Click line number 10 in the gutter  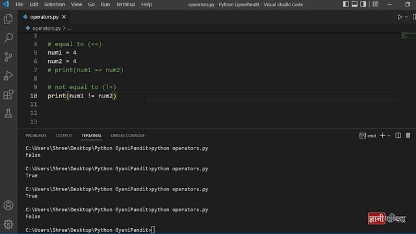click(x=34, y=96)
